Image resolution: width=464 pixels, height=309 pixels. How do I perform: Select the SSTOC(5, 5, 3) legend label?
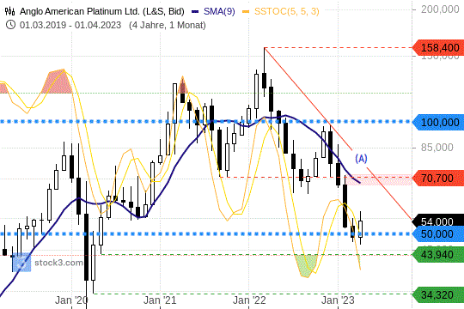point(287,11)
